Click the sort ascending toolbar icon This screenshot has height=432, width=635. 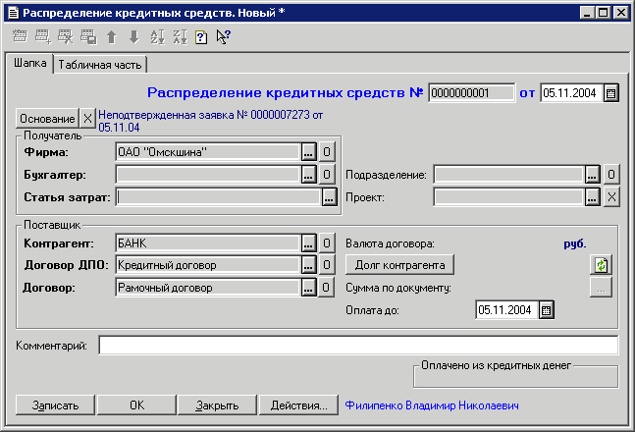[x=157, y=37]
